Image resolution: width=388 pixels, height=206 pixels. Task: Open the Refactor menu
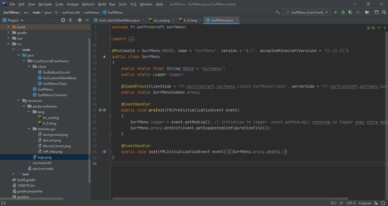click(x=88, y=4)
